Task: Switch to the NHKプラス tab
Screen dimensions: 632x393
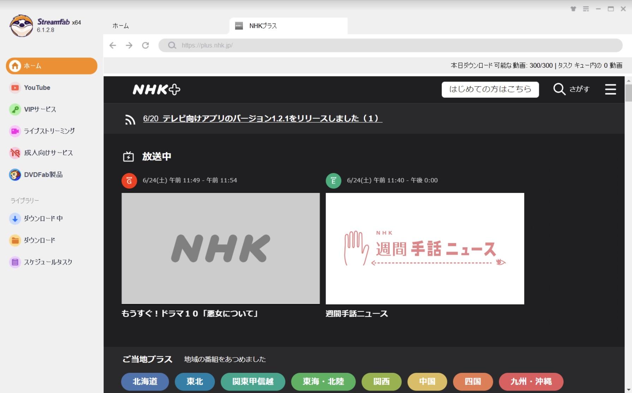Action: tap(288, 26)
